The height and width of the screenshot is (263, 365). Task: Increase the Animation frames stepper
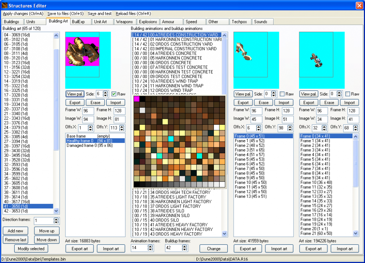coord(150,246)
